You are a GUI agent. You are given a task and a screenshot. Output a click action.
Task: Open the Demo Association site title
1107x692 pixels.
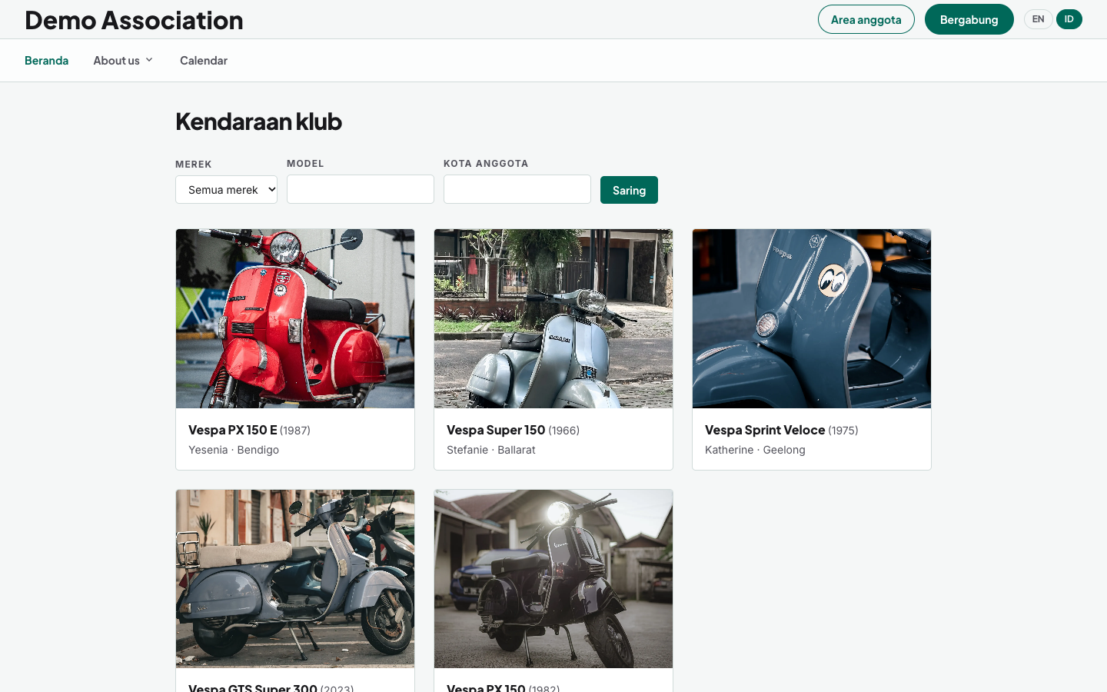(134, 20)
